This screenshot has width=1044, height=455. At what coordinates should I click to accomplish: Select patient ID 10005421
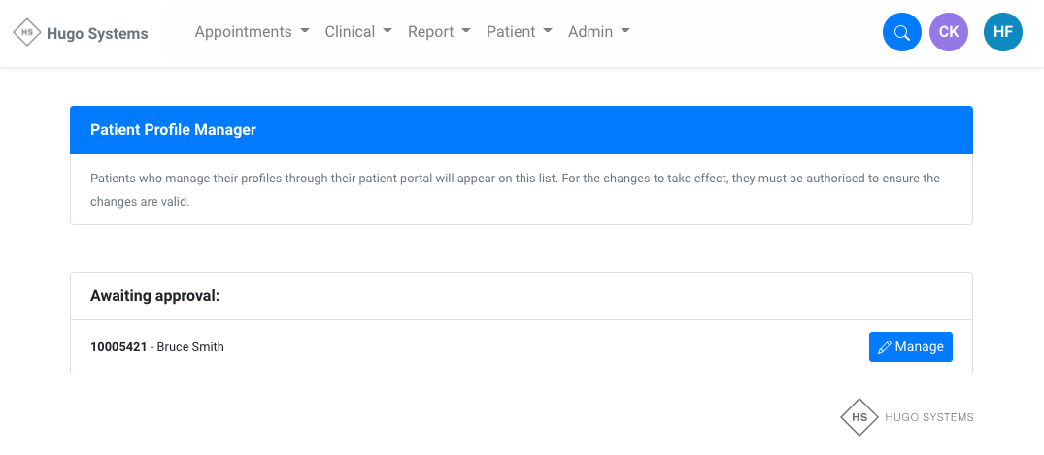tap(118, 347)
